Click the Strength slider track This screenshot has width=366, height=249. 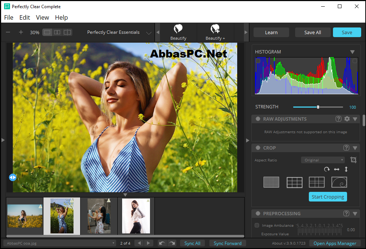point(318,107)
